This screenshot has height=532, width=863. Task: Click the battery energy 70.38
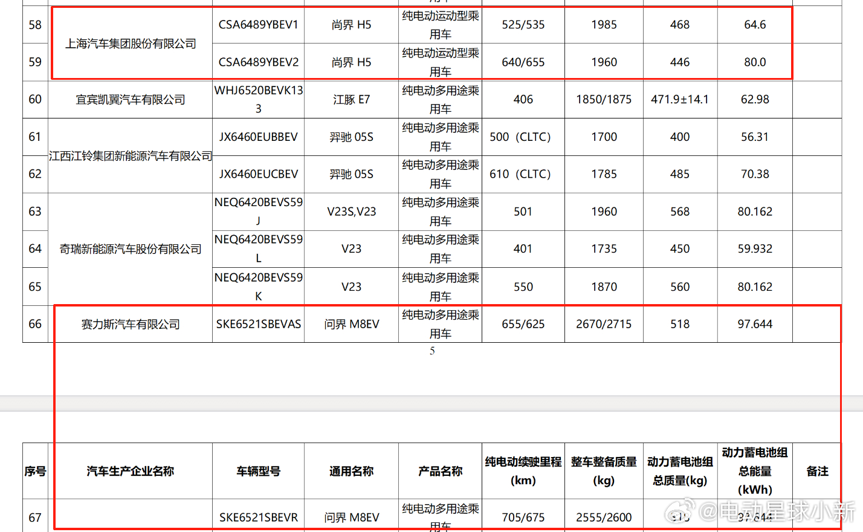pyautogui.click(x=755, y=174)
